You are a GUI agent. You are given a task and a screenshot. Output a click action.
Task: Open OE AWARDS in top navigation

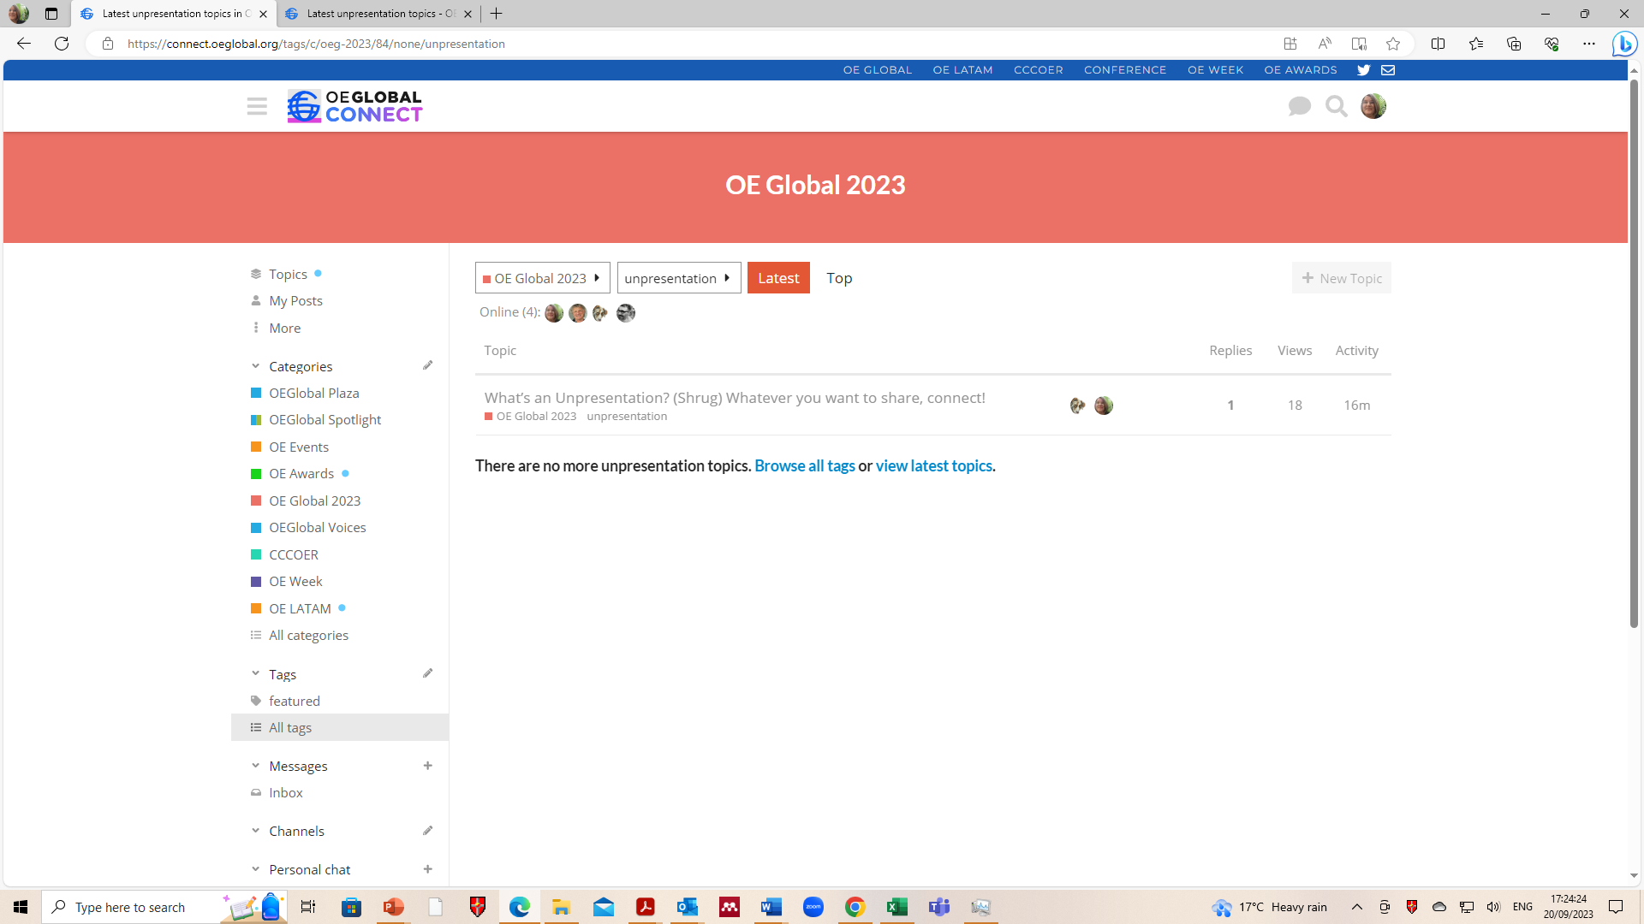(x=1301, y=70)
